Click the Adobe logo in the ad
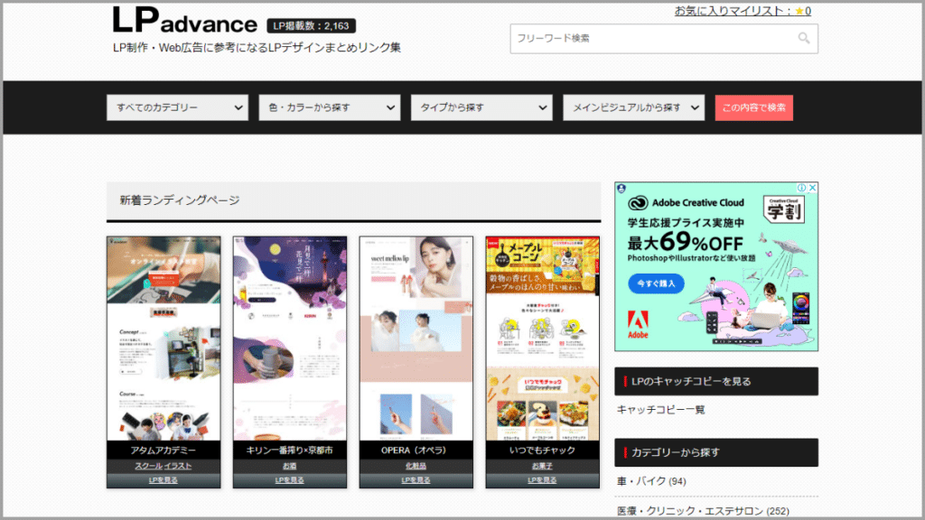 click(638, 327)
